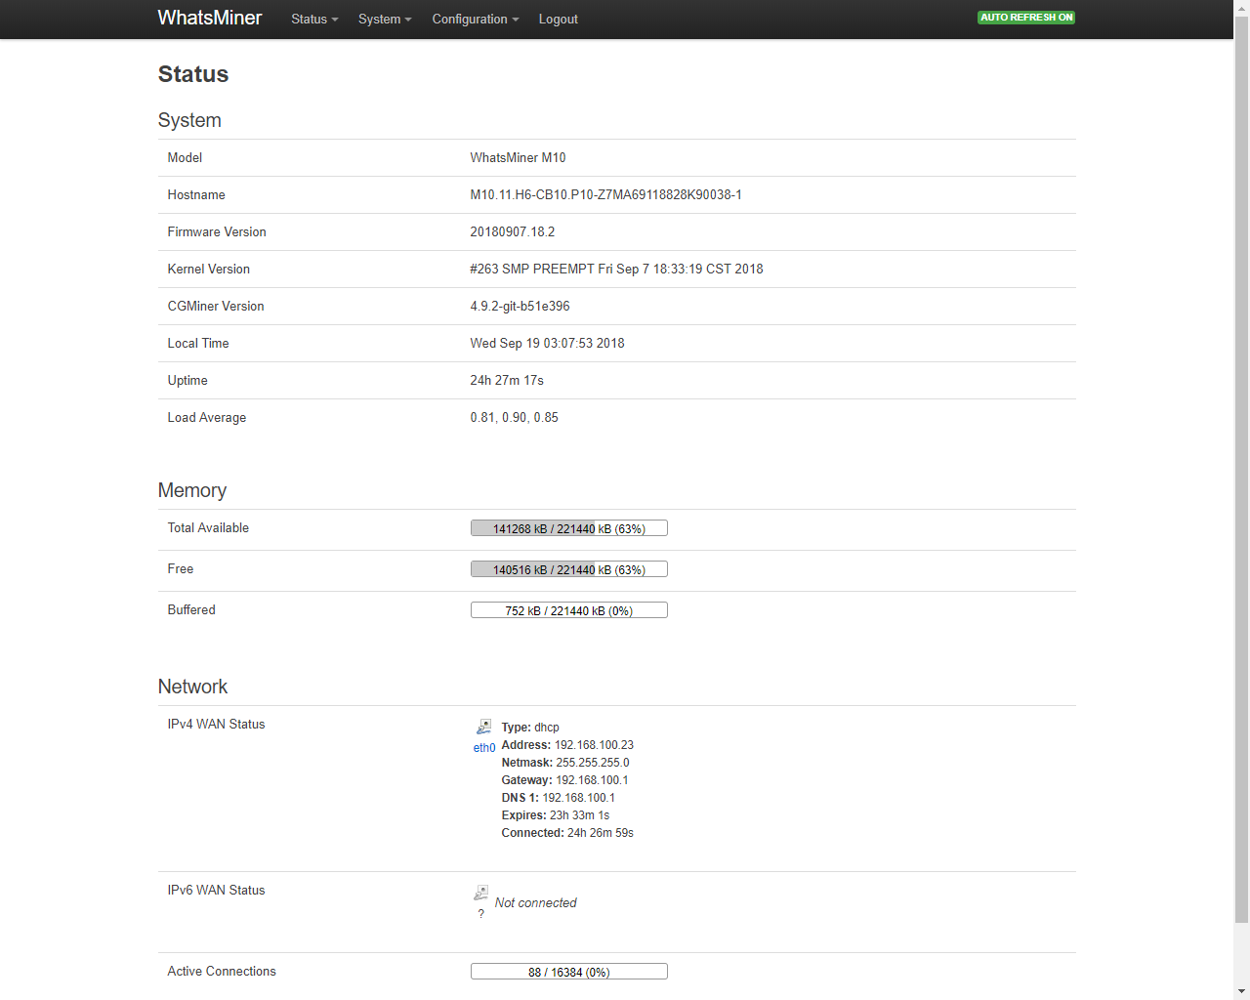Screen dimensions: 1250x1000
Task: Open the System dropdown menu
Action: 385,20
